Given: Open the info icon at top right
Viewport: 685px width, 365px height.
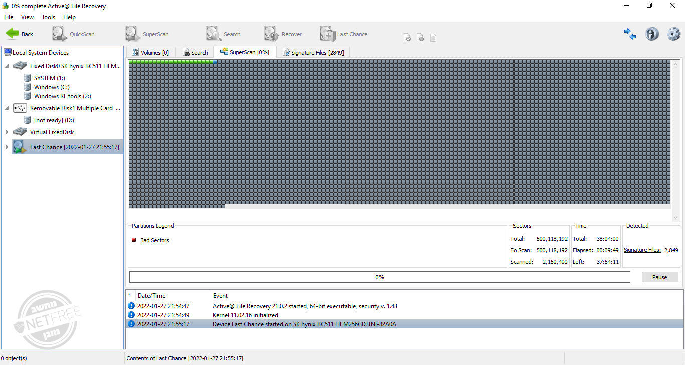Looking at the screenshot, I should (652, 34).
